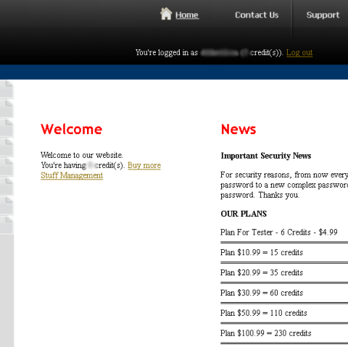Follow the Buy more credits link
Viewport: 348px width, 347px height.
point(144,165)
